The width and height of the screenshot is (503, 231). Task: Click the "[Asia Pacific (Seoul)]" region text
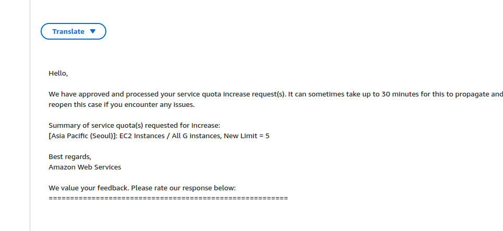[x=83, y=136]
